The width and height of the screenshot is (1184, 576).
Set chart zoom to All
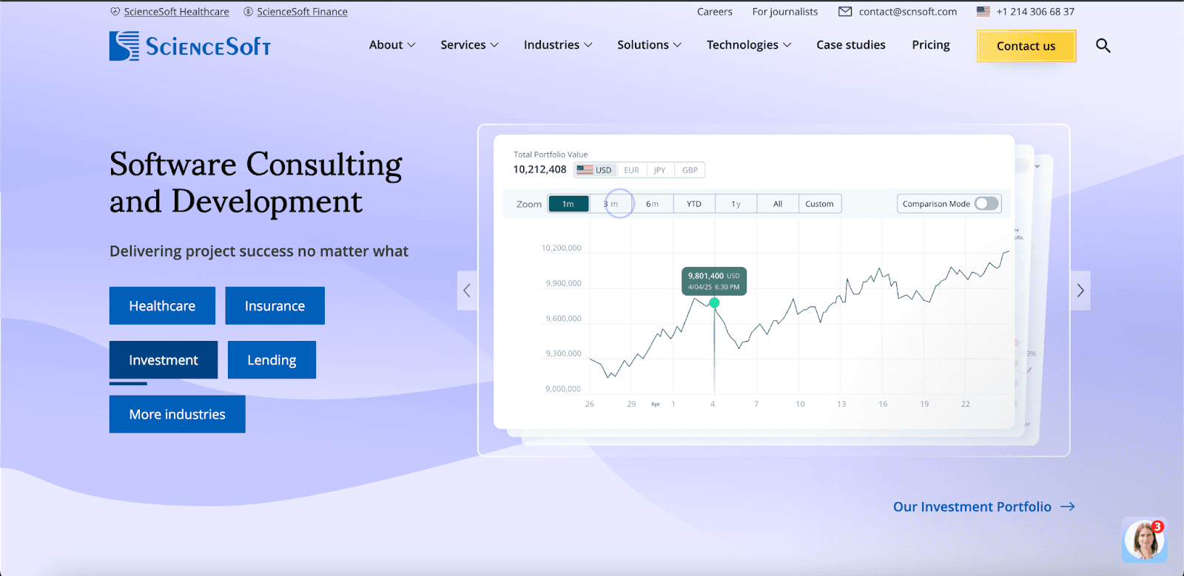778,204
